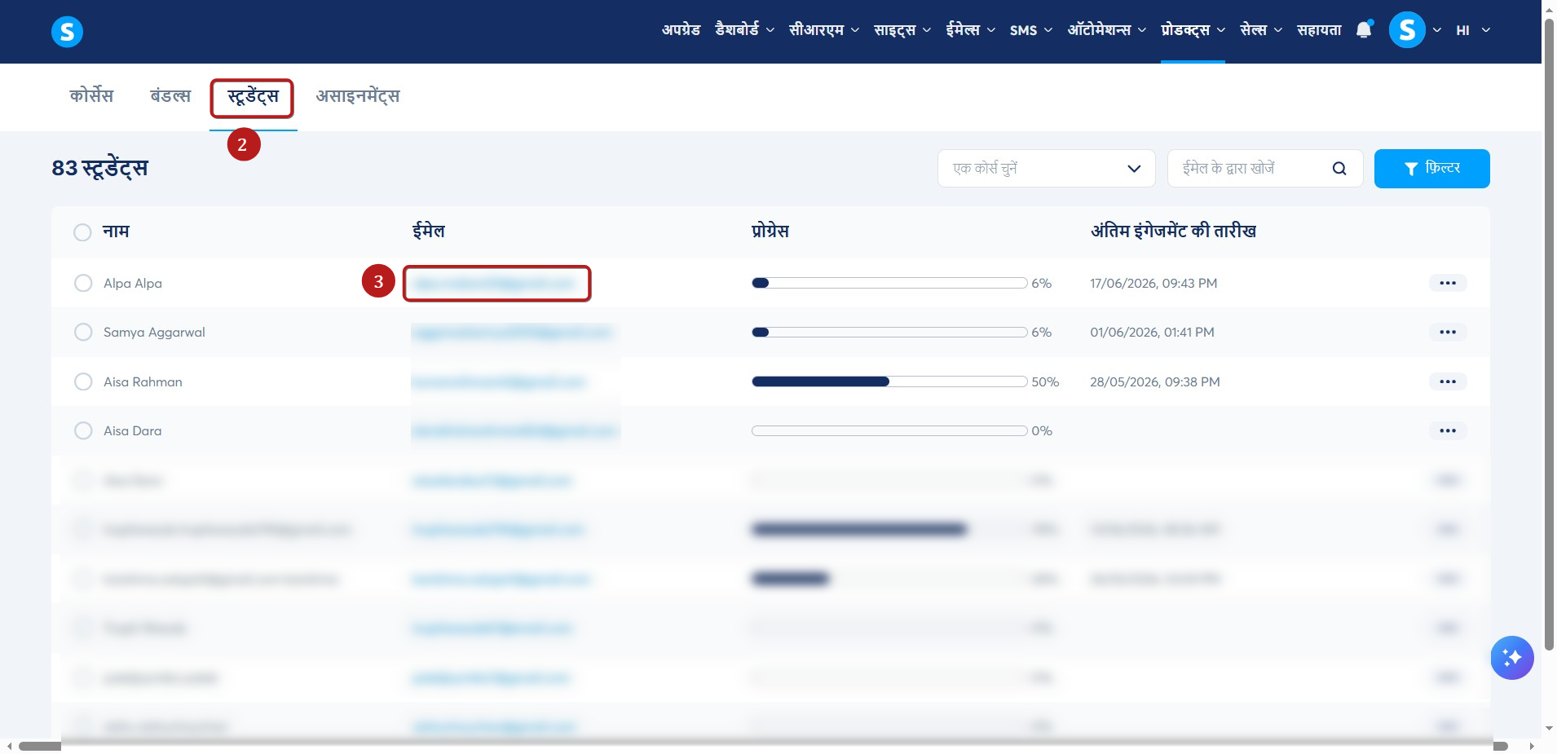Open actions menu for Aisa Rahman
This screenshot has width=1557, height=754.
coord(1448,381)
